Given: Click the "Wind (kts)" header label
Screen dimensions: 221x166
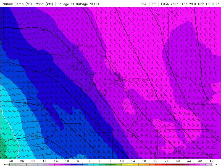Looking at the screenshot, I should click(44, 4).
